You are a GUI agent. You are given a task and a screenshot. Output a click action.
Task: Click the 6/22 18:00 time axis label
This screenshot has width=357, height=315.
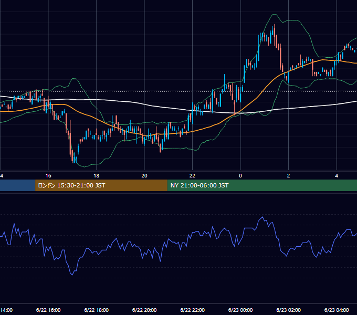[96, 310]
